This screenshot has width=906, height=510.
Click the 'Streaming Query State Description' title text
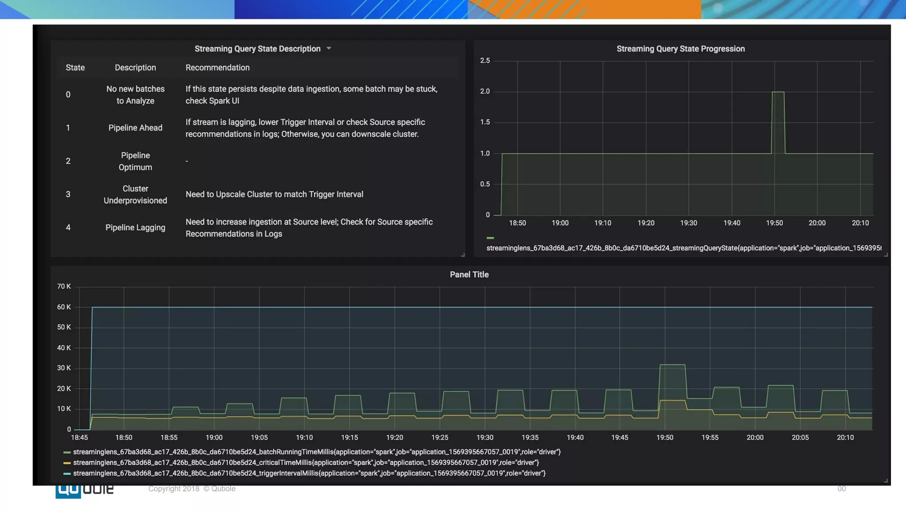pyautogui.click(x=257, y=49)
